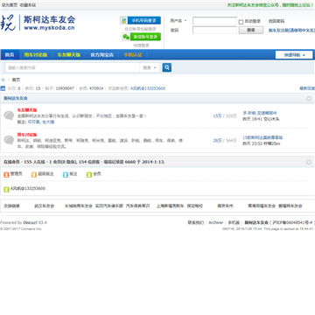
Task: Click the 收藏本站 link
Action: (28, 5)
